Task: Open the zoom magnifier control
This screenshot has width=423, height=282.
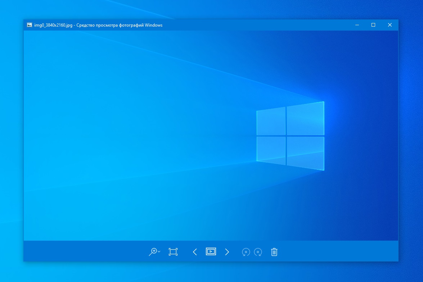Action: click(x=154, y=252)
